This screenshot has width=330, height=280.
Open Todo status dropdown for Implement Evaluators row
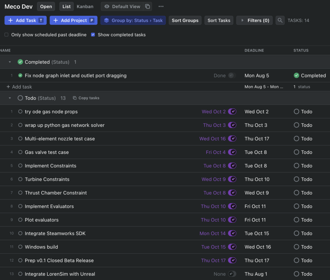(303, 206)
